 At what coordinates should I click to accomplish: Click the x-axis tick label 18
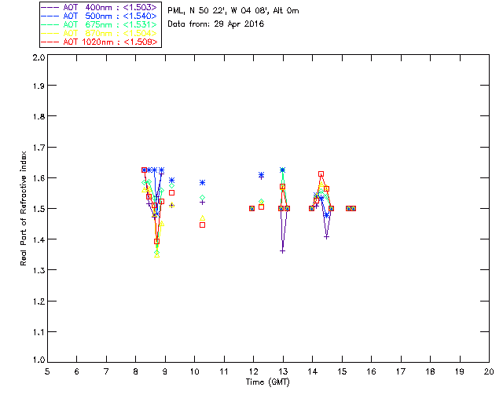point(430,372)
